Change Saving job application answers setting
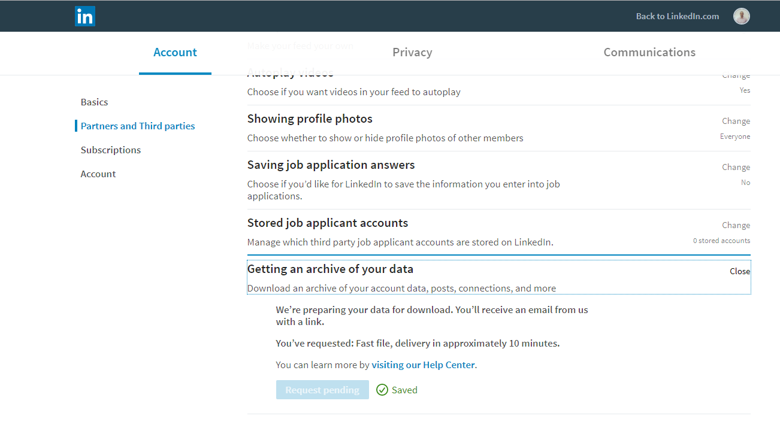The width and height of the screenshot is (780, 431). point(736,168)
